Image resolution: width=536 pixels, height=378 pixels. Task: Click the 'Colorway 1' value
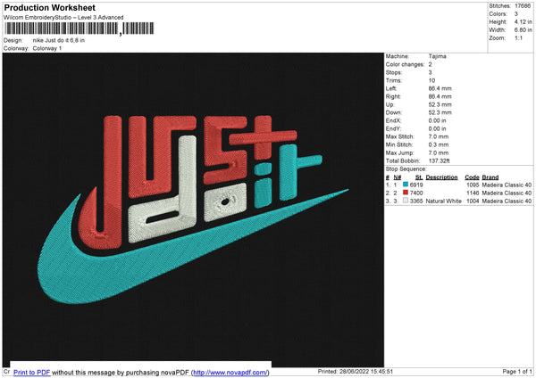(x=47, y=48)
